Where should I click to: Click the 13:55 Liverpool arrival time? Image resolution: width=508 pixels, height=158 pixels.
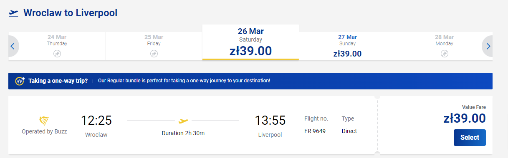pyautogui.click(x=270, y=121)
